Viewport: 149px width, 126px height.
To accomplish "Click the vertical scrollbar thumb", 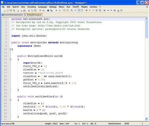I will 146,29.
